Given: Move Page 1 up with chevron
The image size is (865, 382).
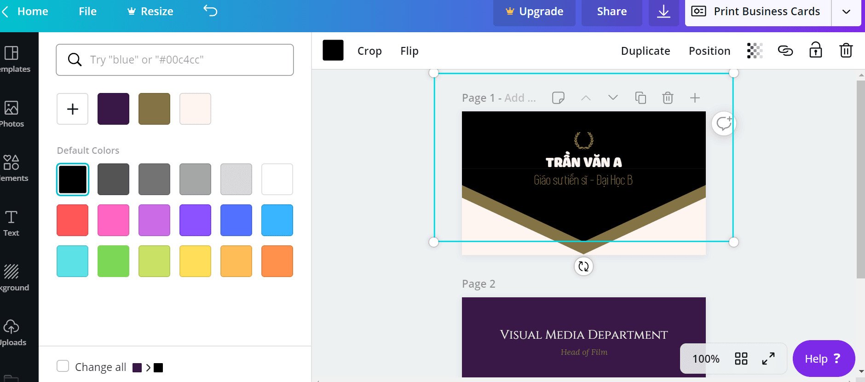Looking at the screenshot, I should click(x=585, y=98).
